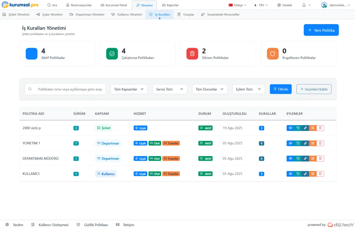
Task: Pause the DEPARTMAN MÜDÜRÜ policy
Action: 313,159
